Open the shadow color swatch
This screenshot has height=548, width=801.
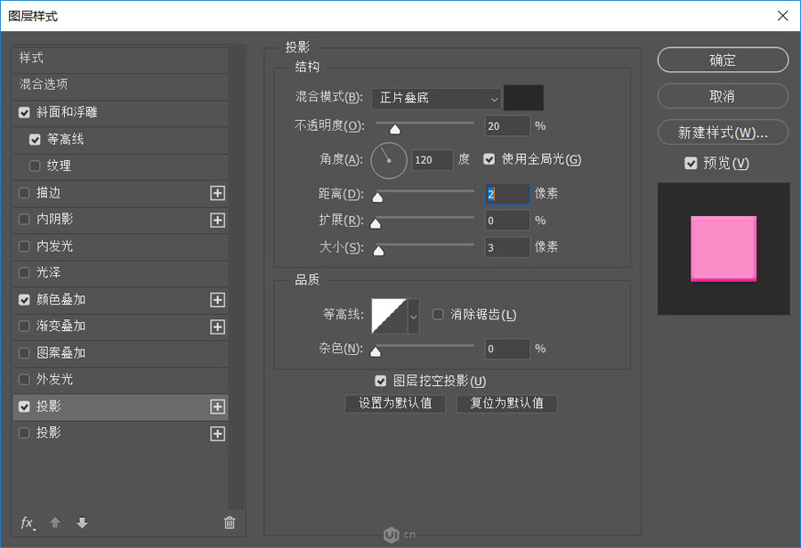pyautogui.click(x=523, y=98)
